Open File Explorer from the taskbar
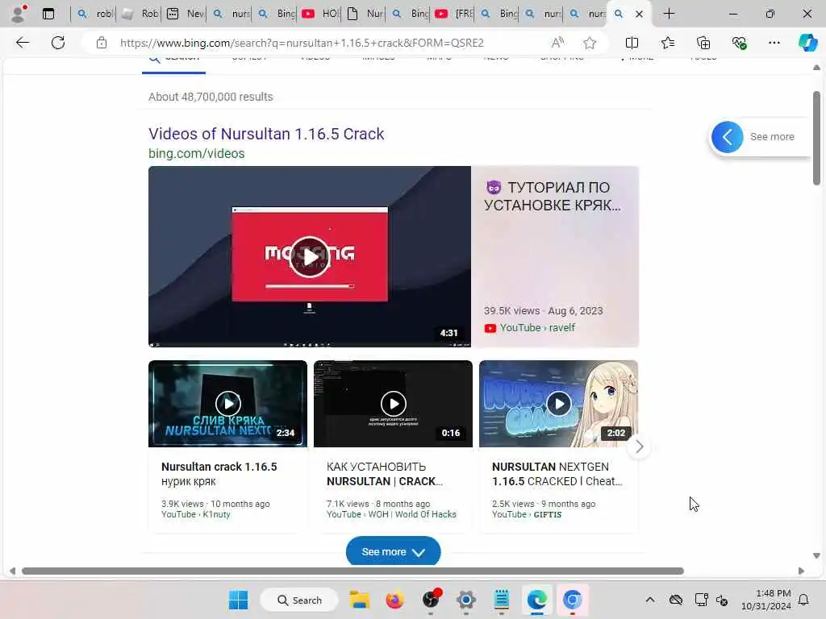The width and height of the screenshot is (826, 619). (360, 600)
